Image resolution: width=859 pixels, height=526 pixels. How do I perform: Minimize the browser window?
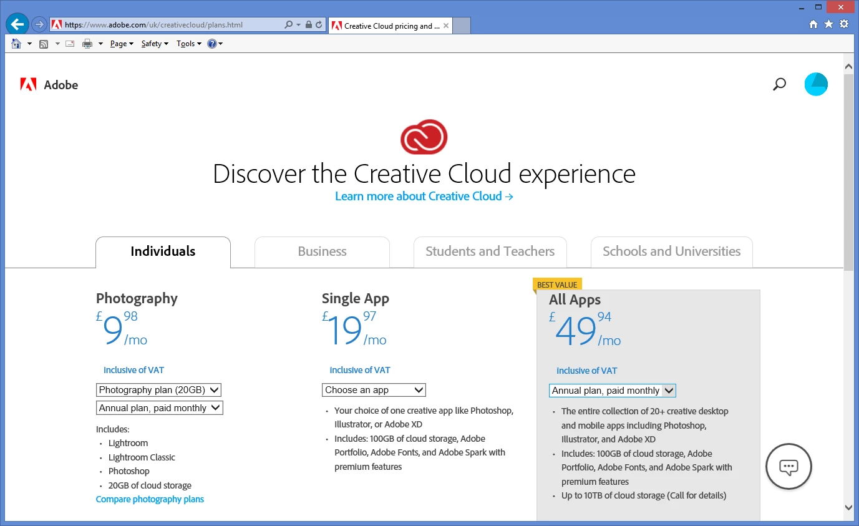(x=803, y=6)
